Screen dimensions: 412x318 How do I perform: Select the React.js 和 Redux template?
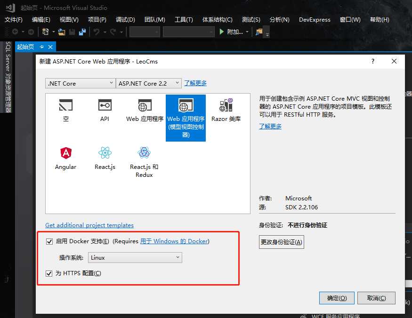(144, 162)
